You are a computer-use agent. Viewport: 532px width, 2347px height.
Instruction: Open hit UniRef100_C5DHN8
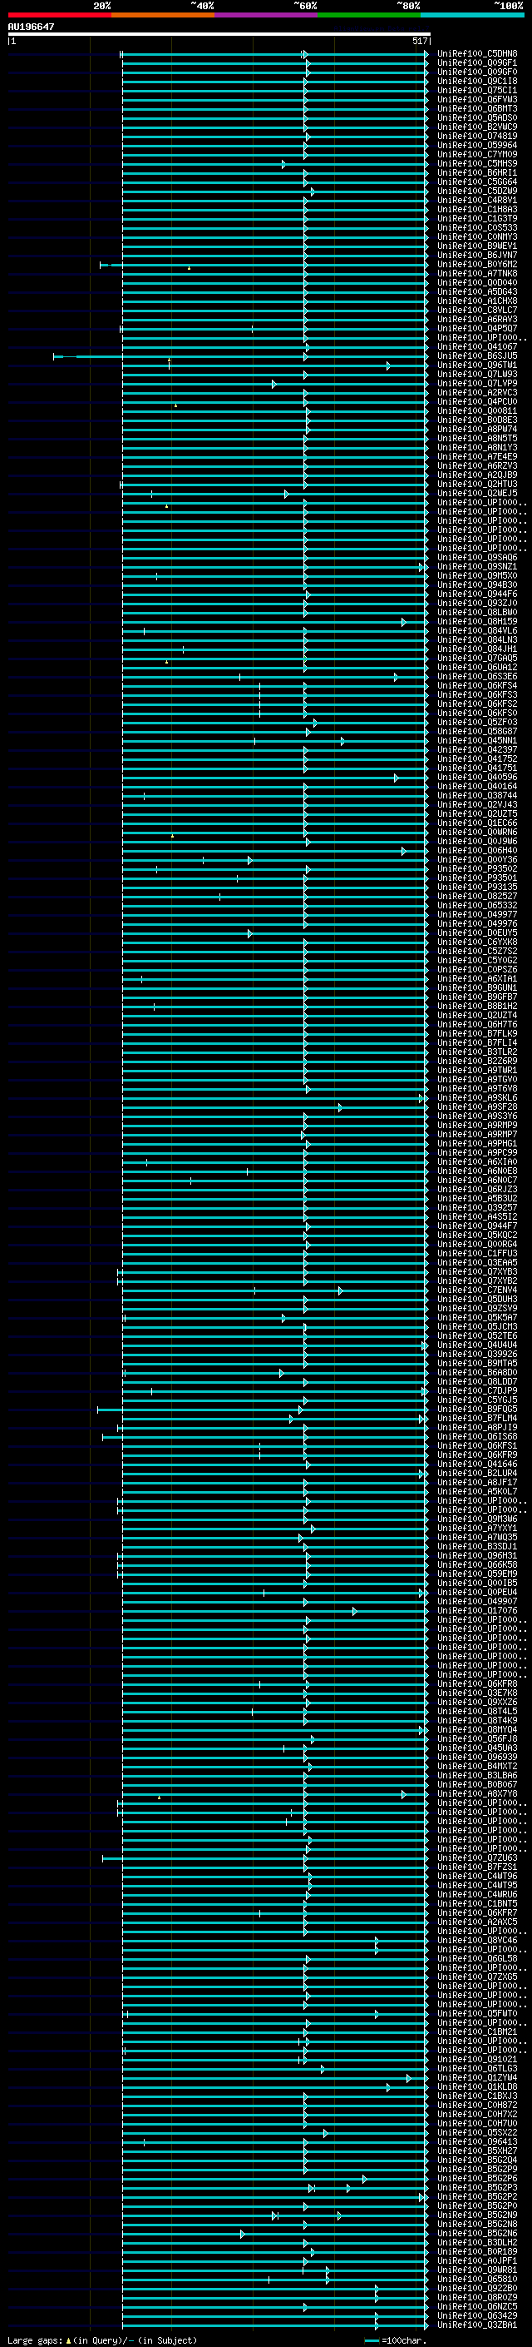pos(477,55)
